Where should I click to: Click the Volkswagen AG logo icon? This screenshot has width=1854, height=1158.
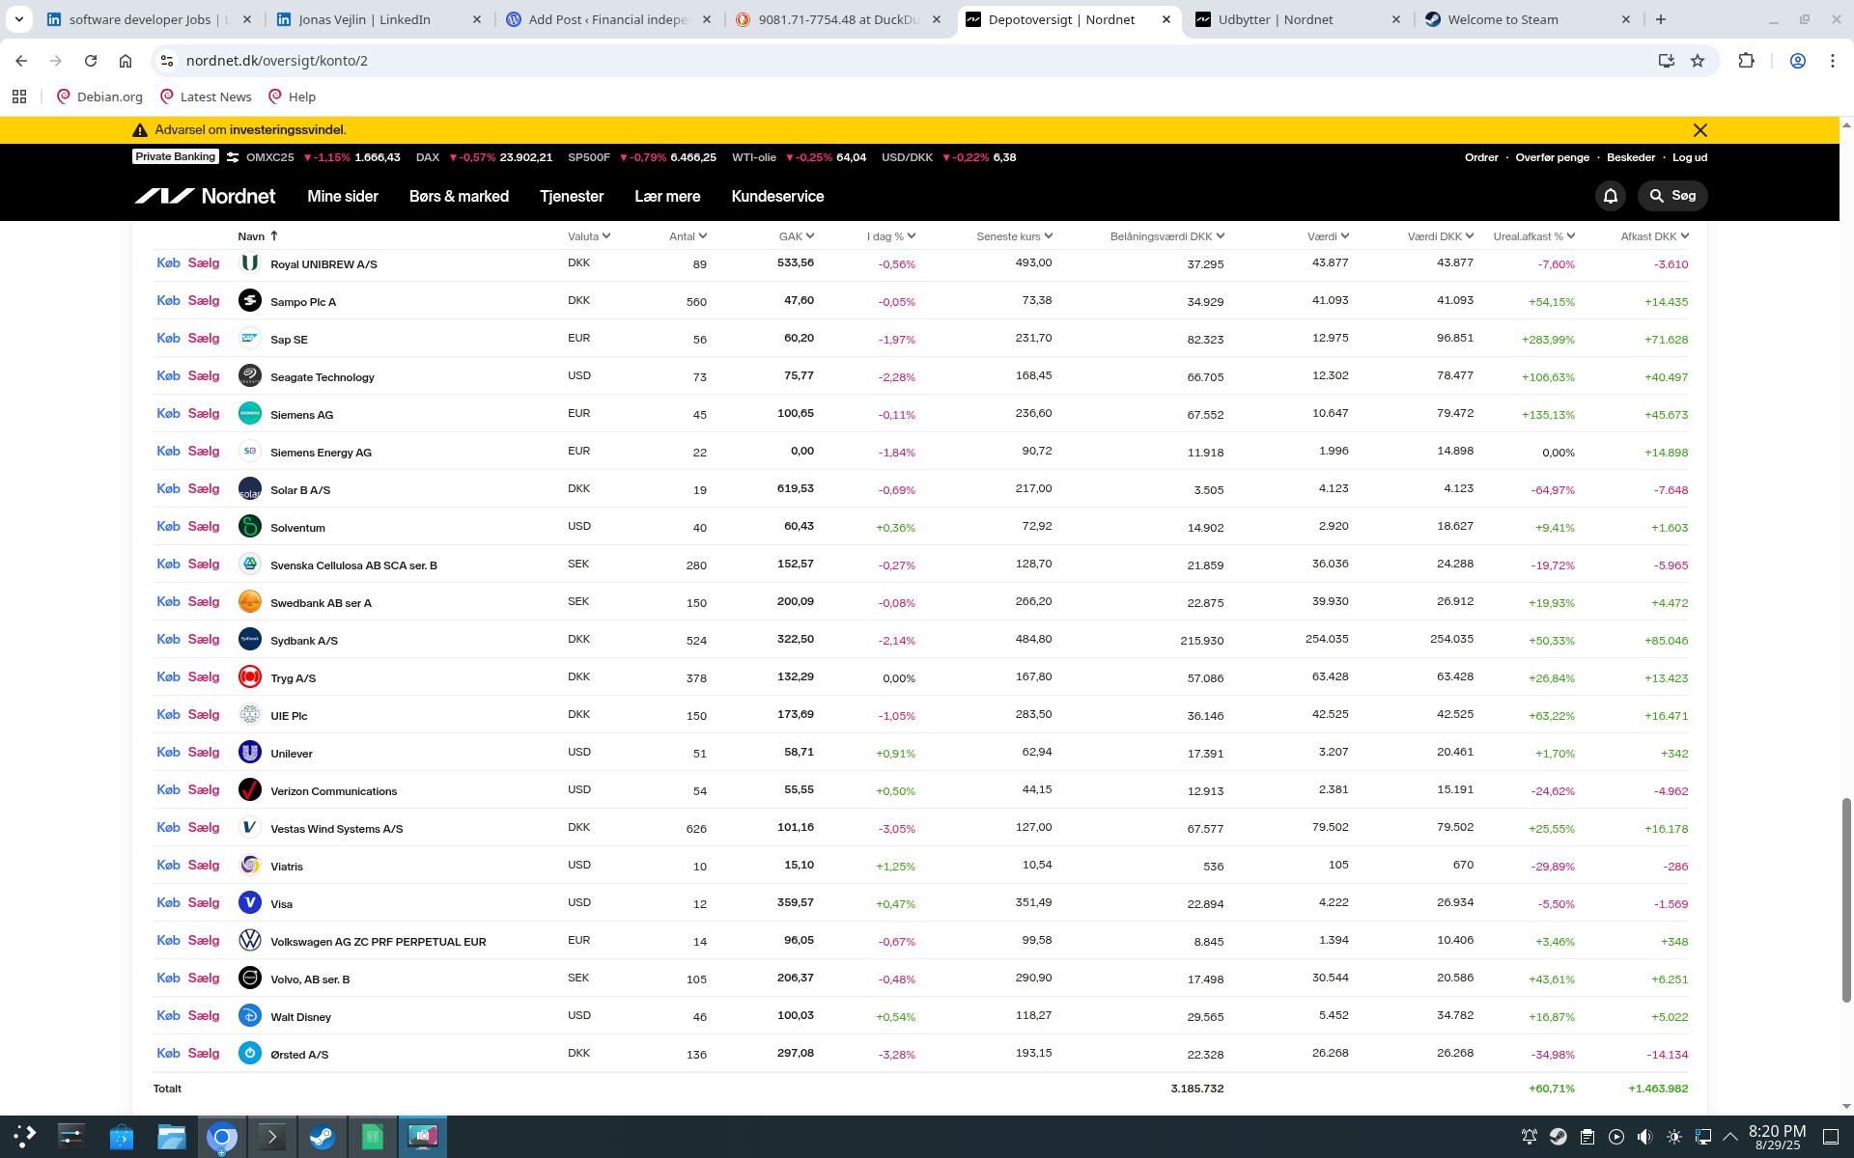click(250, 940)
